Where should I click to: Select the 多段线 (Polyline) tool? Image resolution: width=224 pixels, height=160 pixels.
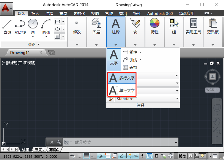pyautogui.click(x=20, y=27)
